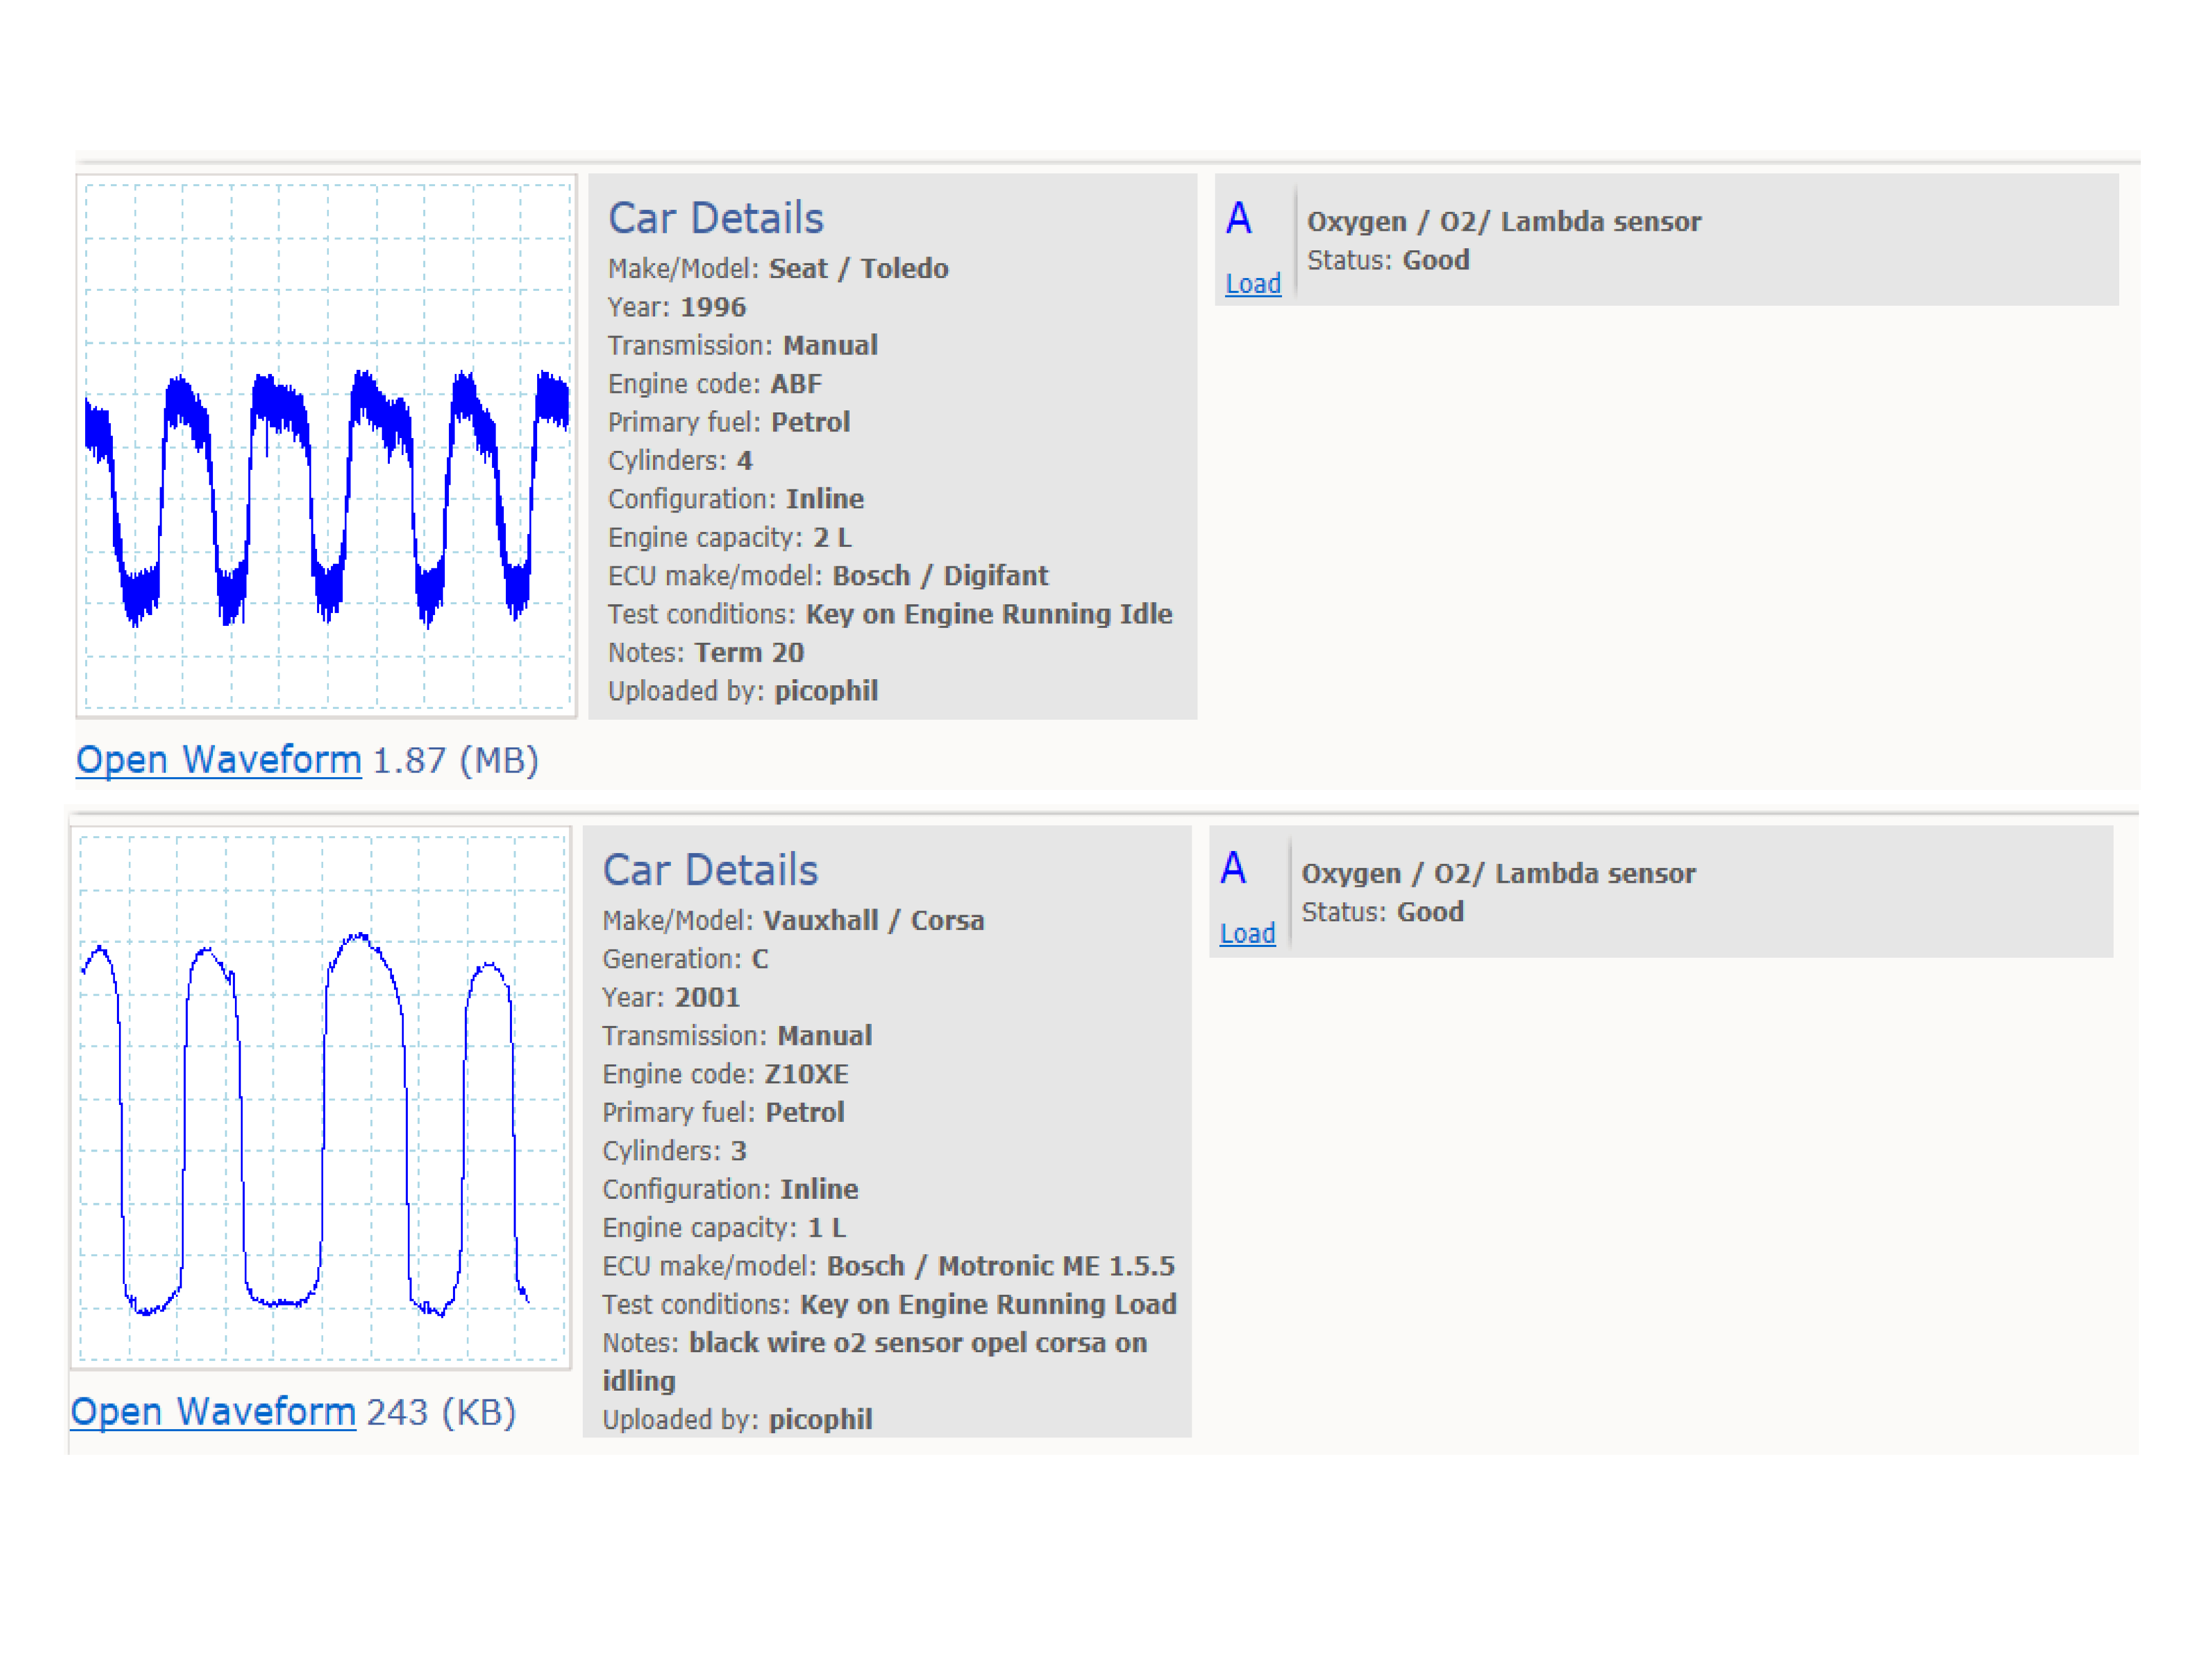Load channel A for Vauxhall Corsa
2189x1680 pixels.
tap(1247, 934)
